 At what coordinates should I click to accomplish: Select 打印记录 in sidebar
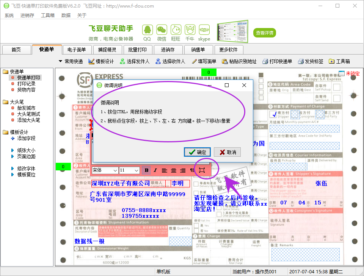[x=26, y=84]
